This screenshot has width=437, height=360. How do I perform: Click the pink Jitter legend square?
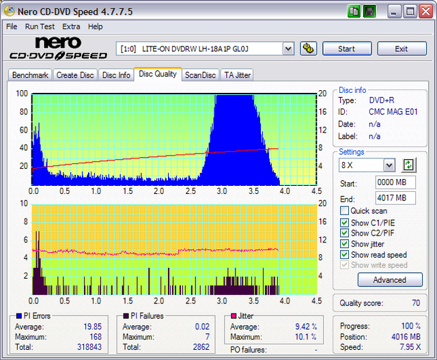234,316
